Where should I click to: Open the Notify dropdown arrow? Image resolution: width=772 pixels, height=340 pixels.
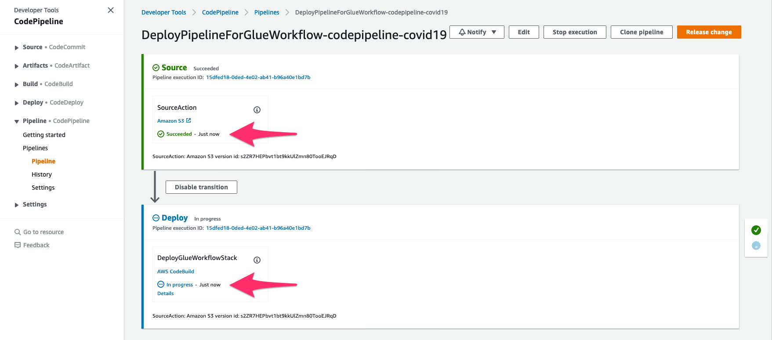tap(494, 32)
